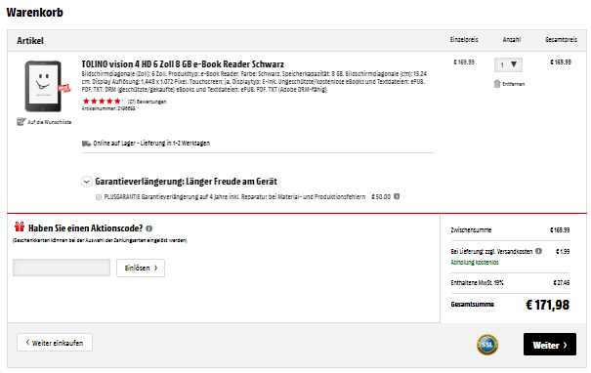591x373 pixels.
Task: Click the wishlist icon under the product image
Action: click(x=21, y=122)
